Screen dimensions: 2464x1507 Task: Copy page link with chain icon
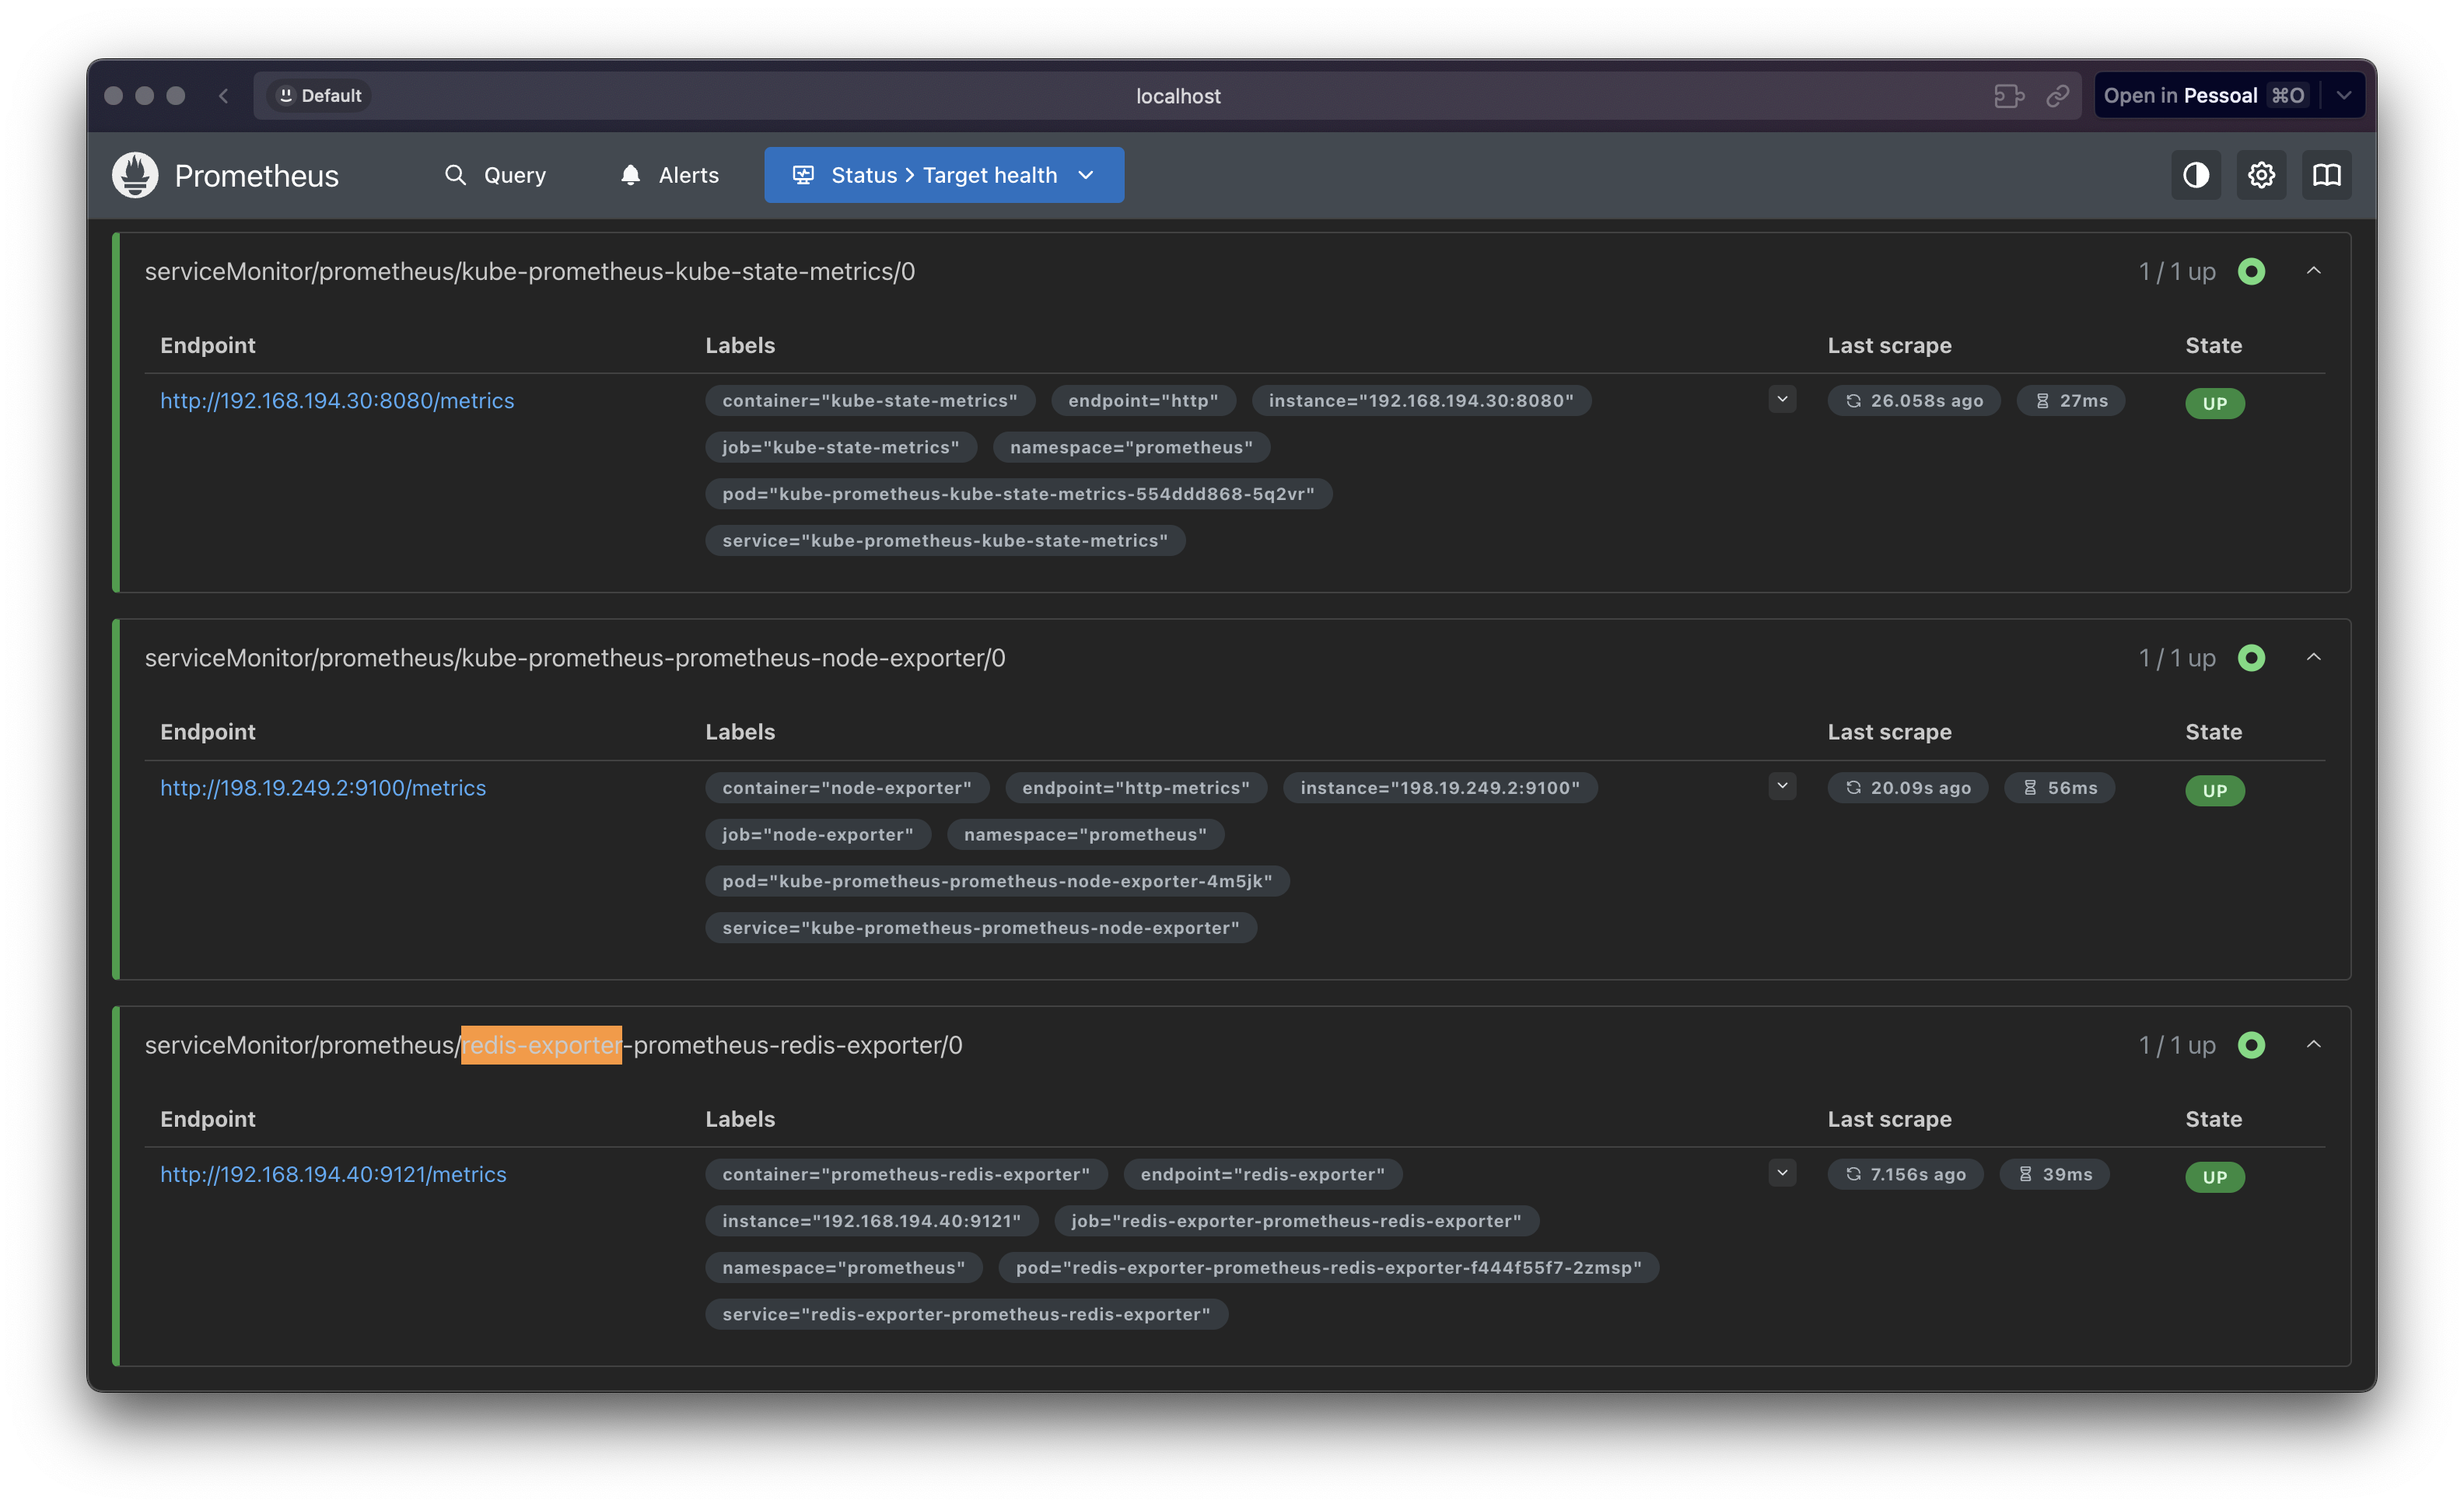2057,96
